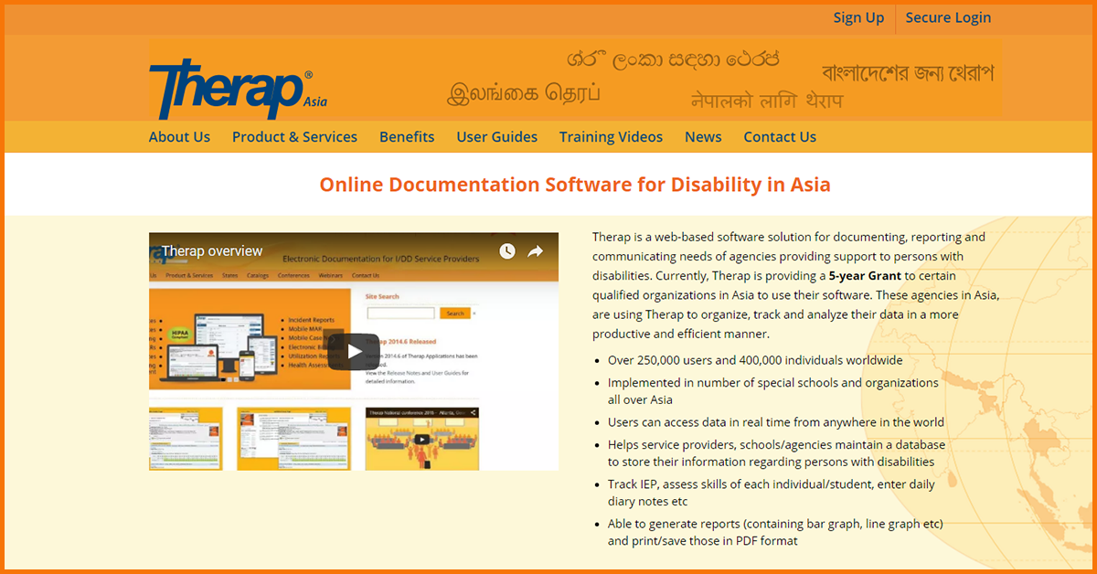The width and height of the screenshot is (1097, 574).
Task: Click the 'Online Documentation Software for Disability in Asia' heading
Action: pyautogui.click(x=575, y=185)
